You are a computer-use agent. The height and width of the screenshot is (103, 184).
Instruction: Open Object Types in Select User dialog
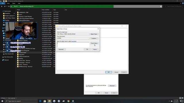(x=94, y=34)
